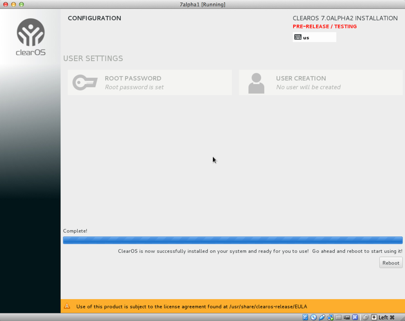Click the VirtualBox mouse integration status icon
405x321 pixels.
click(x=366, y=317)
